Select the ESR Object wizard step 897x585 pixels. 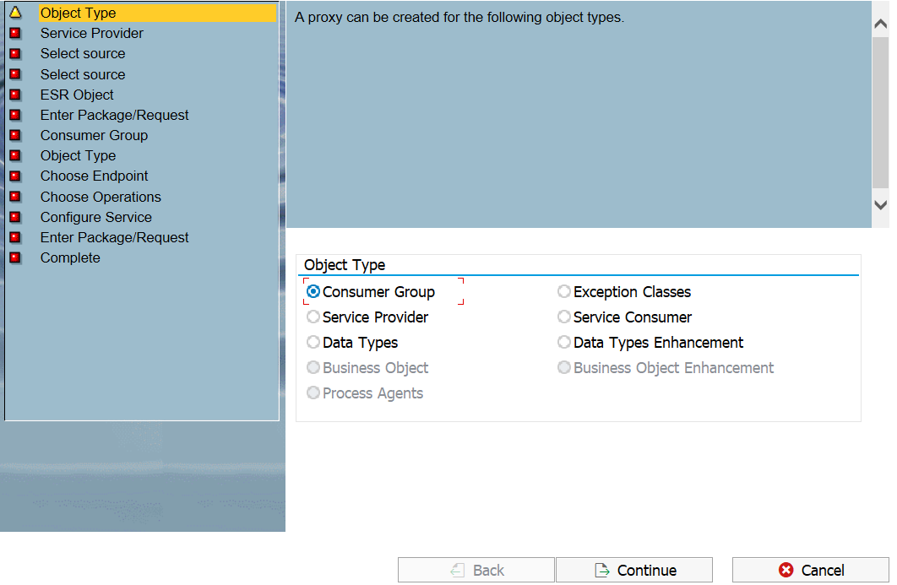pyautogui.click(x=77, y=95)
